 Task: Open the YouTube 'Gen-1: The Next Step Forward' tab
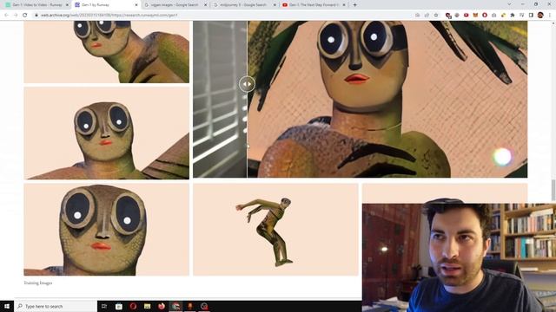(x=313, y=5)
